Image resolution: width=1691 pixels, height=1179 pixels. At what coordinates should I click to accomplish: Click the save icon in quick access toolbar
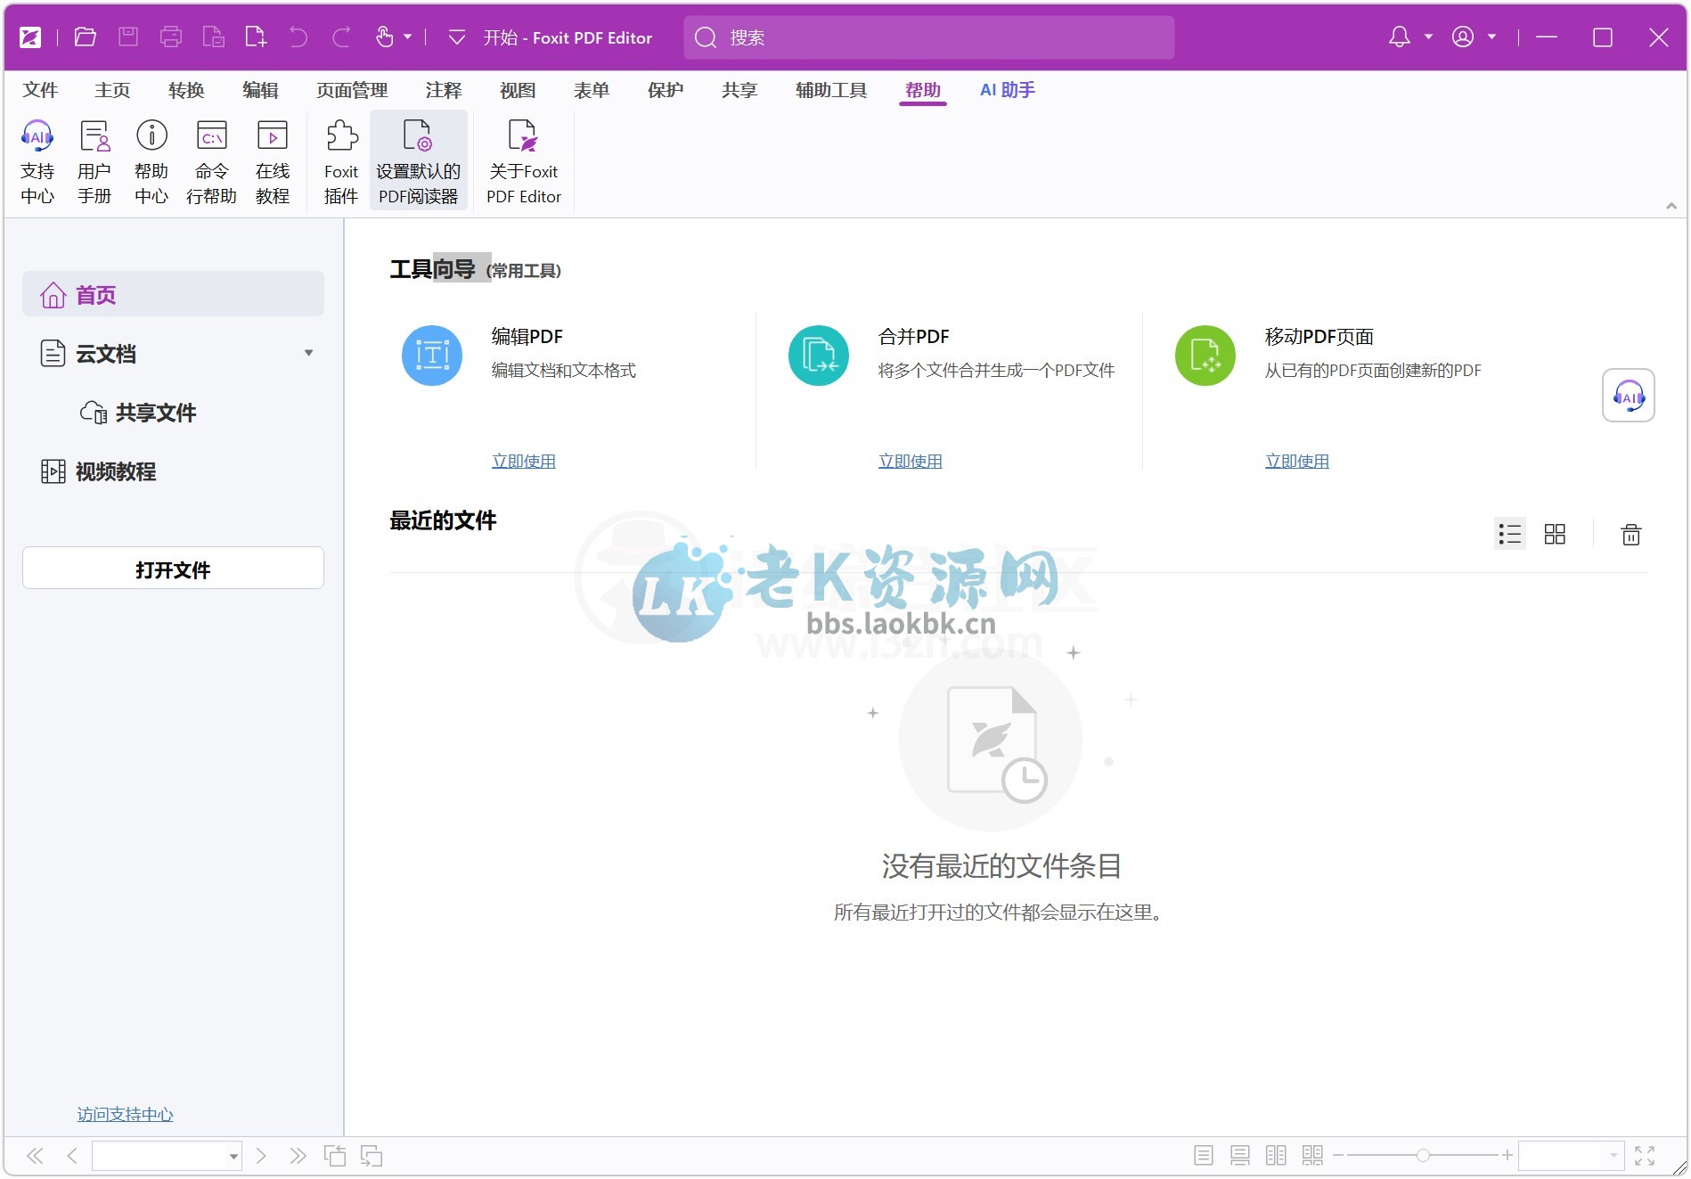(128, 37)
